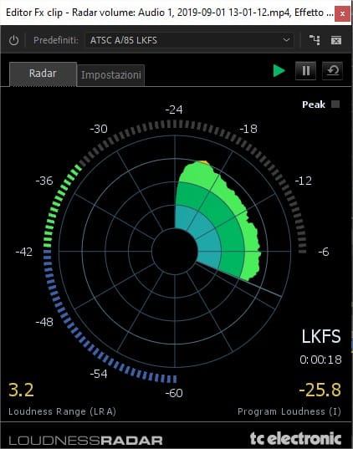Click the Loudness Range (LRA) label
The image size is (353, 449).
(62, 411)
